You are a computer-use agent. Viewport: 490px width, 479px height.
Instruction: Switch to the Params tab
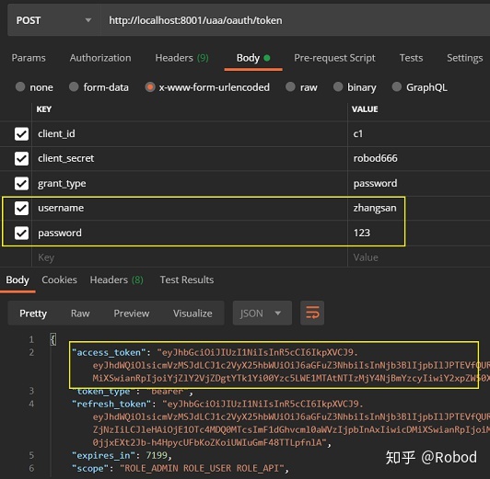pyautogui.click(x=29, y=58)
